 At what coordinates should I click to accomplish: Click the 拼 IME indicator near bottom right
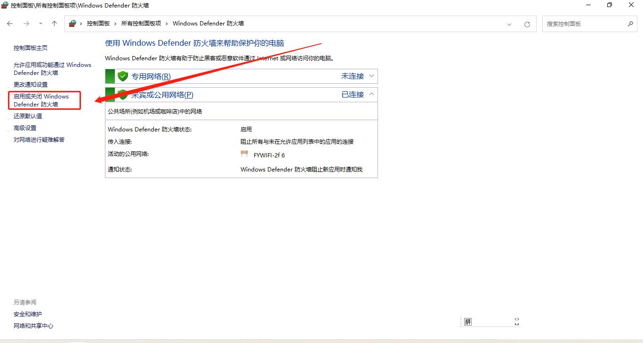467,321
